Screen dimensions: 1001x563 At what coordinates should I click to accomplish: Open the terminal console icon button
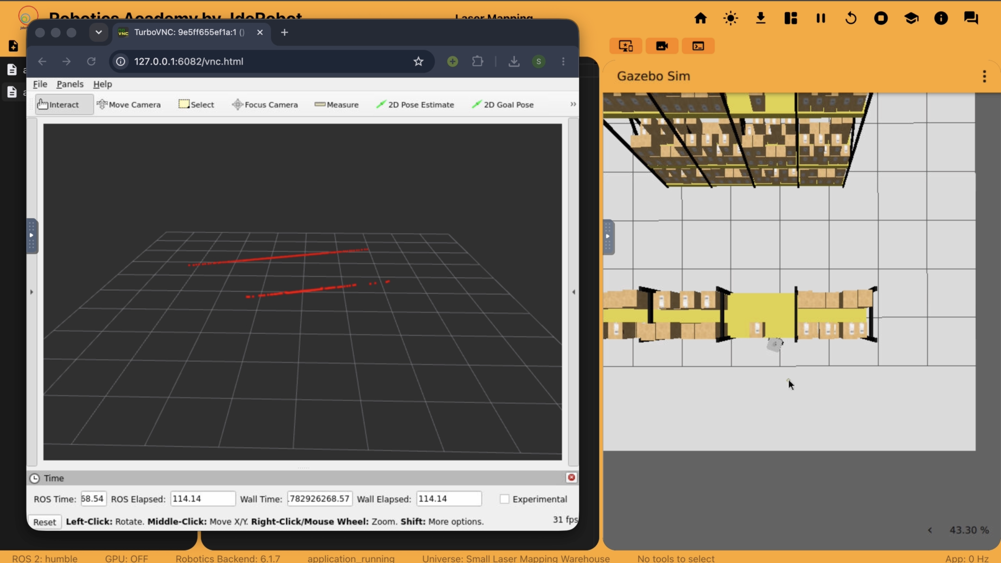tap(698, 46)
